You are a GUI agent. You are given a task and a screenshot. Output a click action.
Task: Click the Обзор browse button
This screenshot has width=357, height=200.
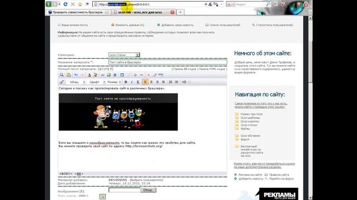pyautogui.click(x=148, y=190)
